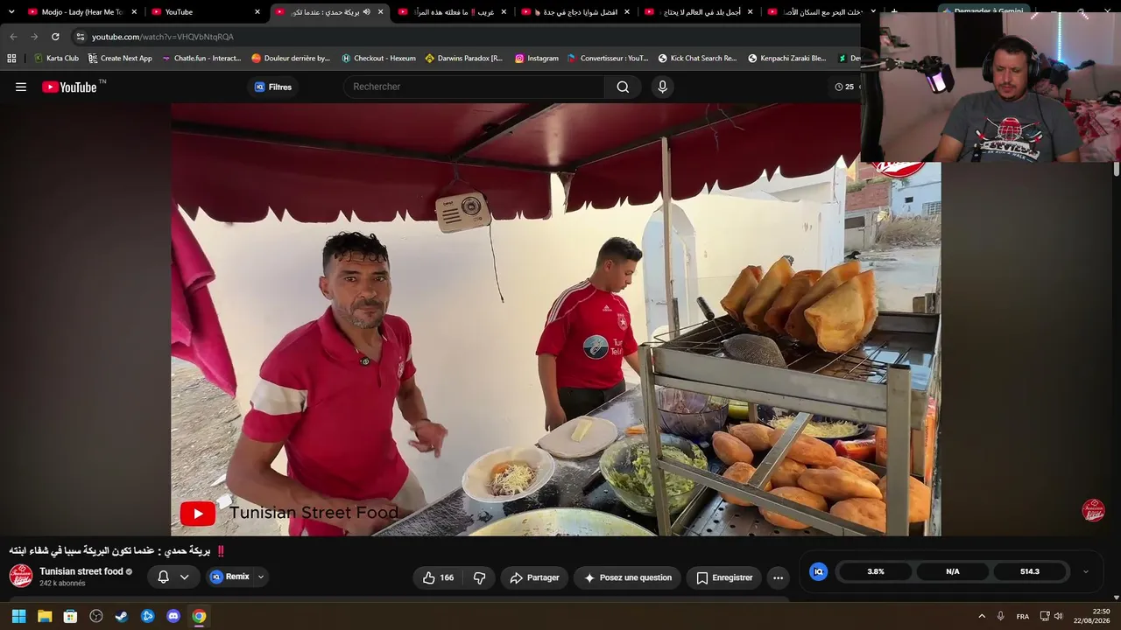Open Discord from the taskbar
This screenshot has width=1121, height=630.
pyautogui.click(x=173, y=616)
